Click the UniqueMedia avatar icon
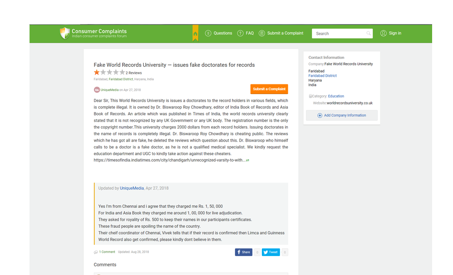Screen dimensions: 453x275 coord(97,90)
